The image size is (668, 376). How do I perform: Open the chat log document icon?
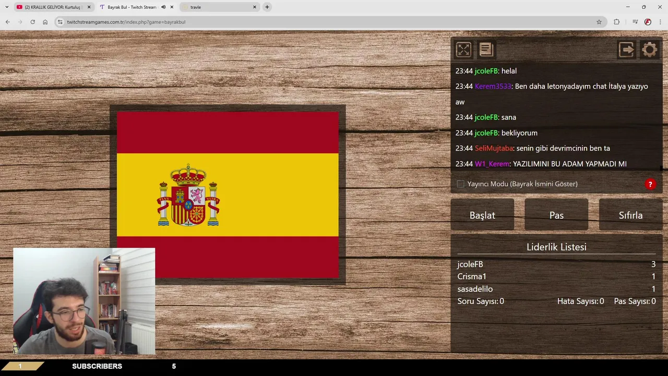486,50
